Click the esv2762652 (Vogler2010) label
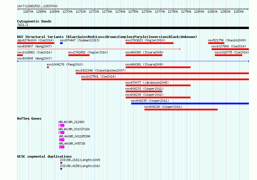This screenshot has height=180, width=257. pyautogui.click(x=88, y=52)
